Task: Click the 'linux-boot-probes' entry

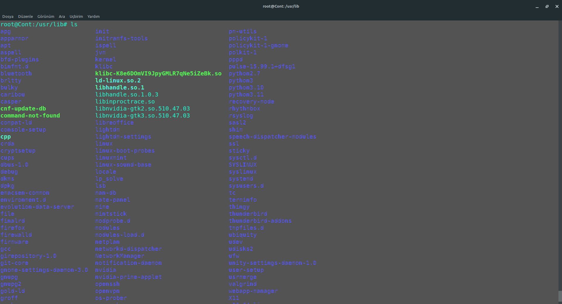Action: (x=125, y=151)
